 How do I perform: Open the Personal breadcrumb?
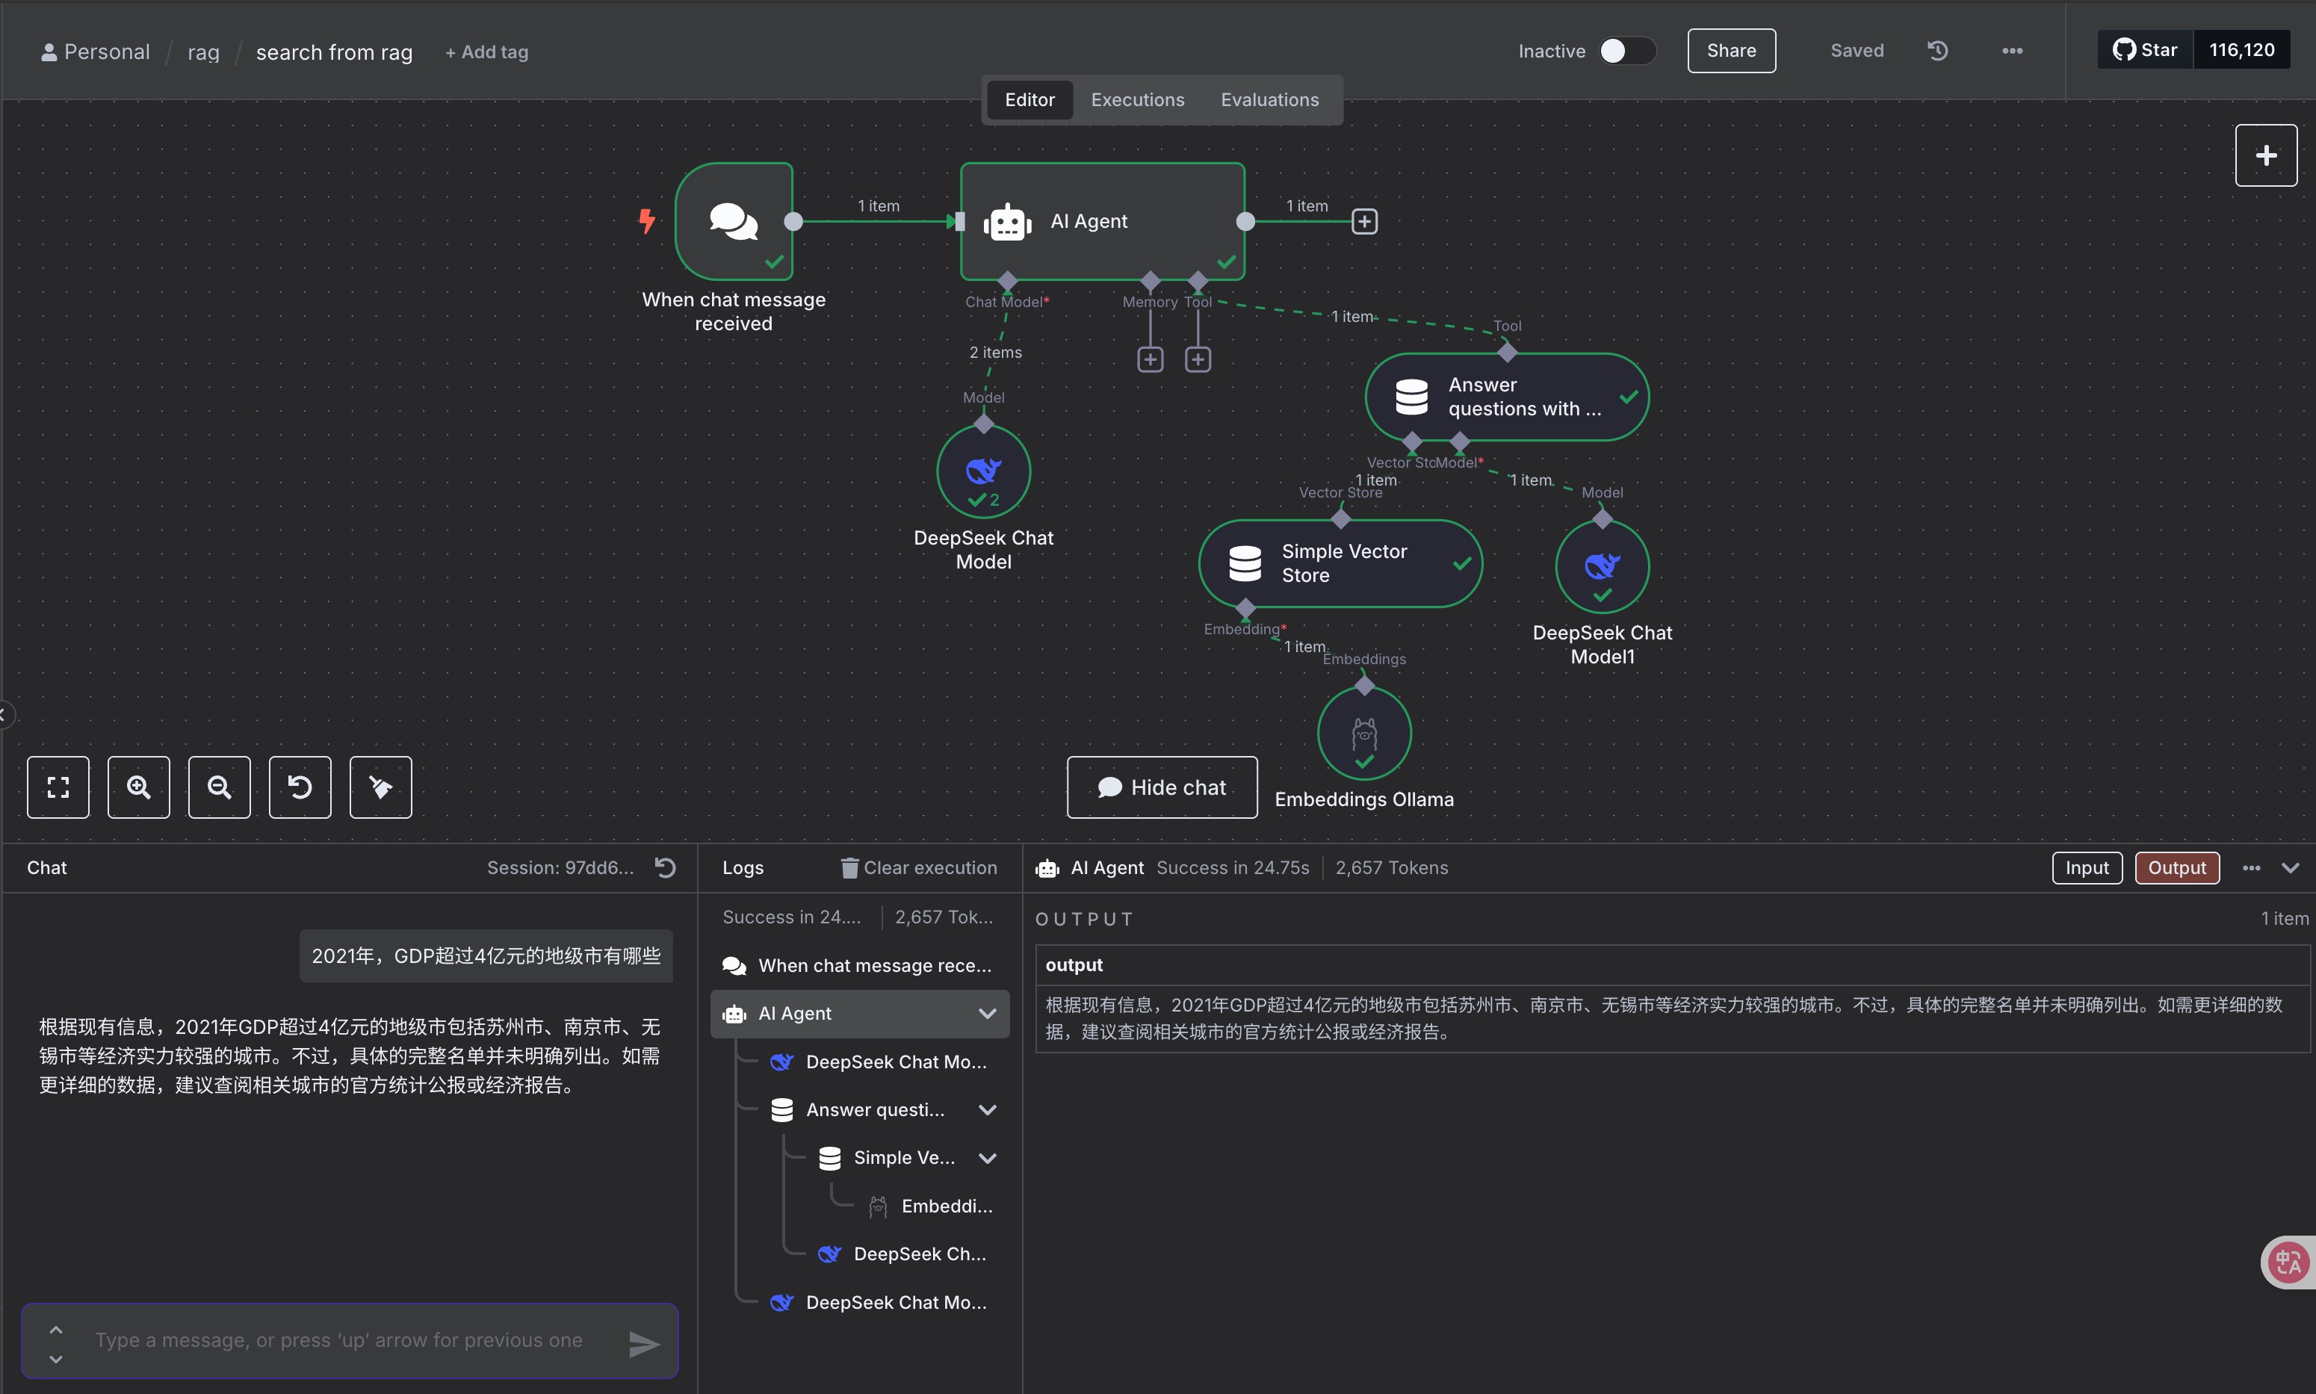tap(96, 52)
